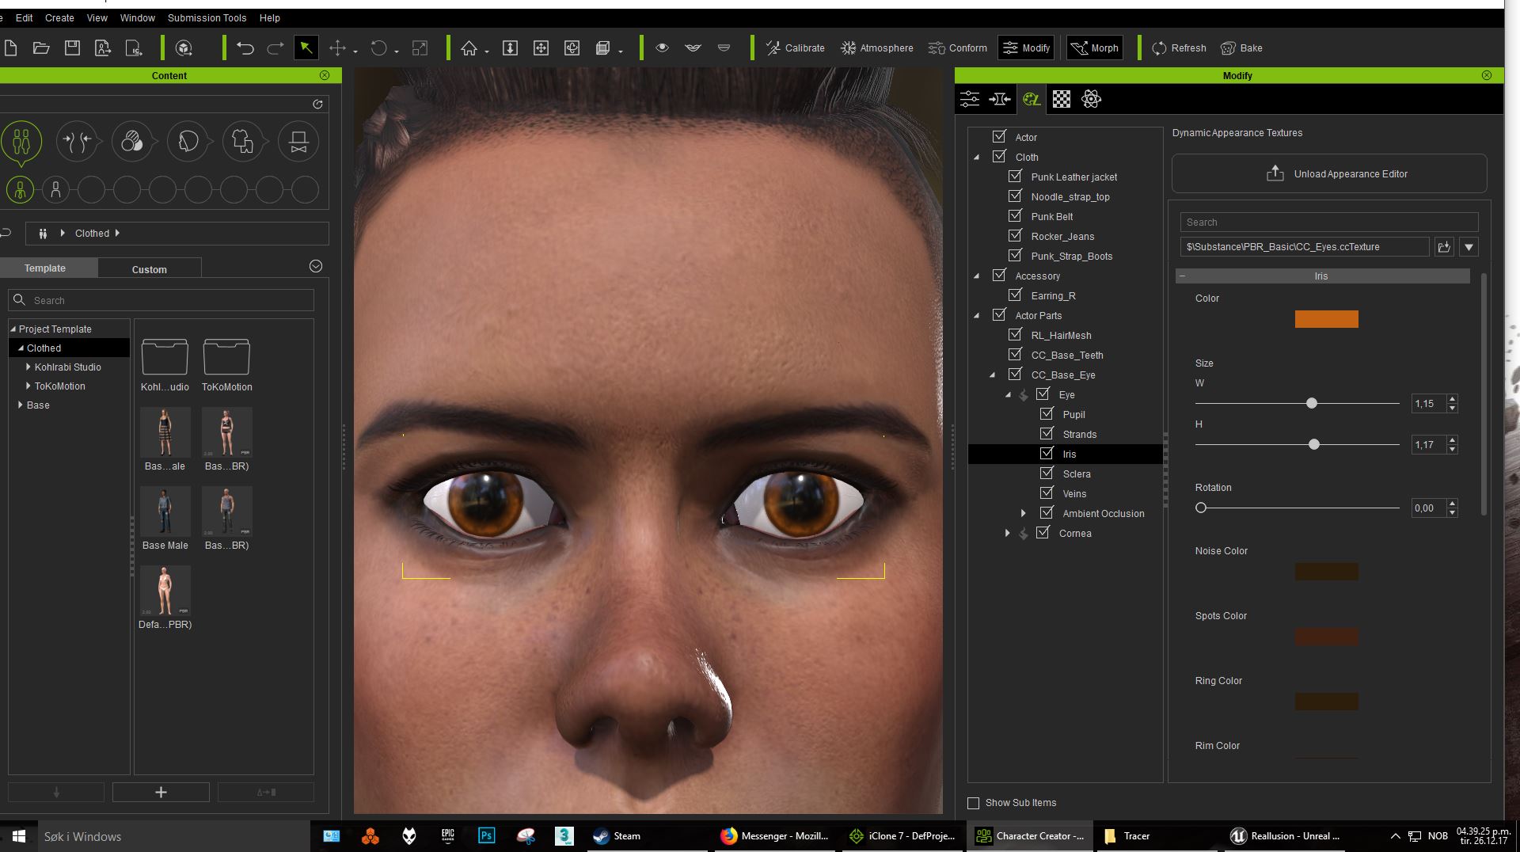Viewport: 1520px width, 852px height.
Task: Open the Edit menu
Action: click(x=25, y=18)
